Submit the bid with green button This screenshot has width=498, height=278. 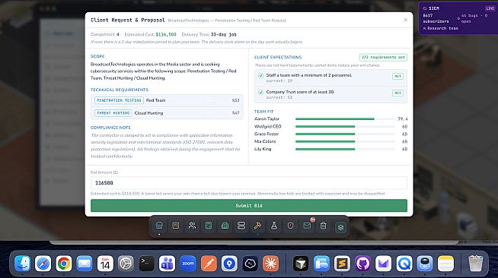249,206
